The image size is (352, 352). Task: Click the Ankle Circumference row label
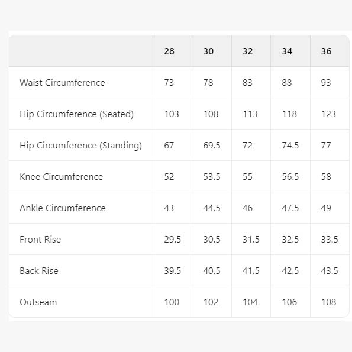click(62, 208)
